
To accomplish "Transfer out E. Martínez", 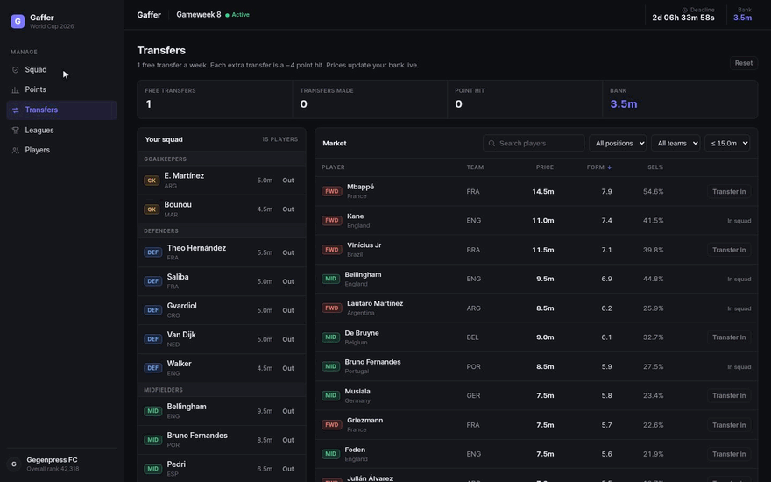I will tap(288, 181).
